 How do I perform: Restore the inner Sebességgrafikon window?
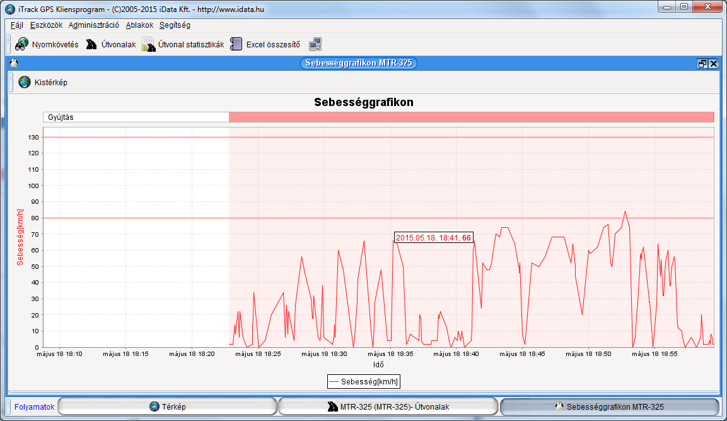pyautogui.click(x=702, y=64)
